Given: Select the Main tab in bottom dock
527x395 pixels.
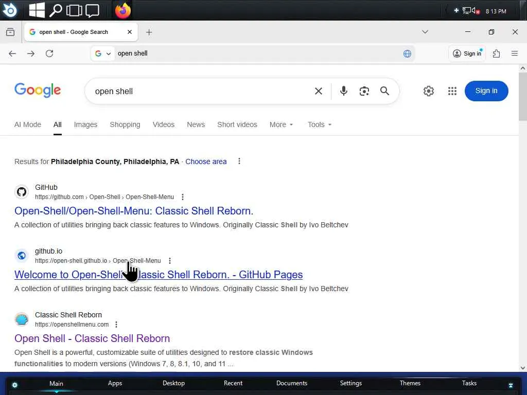Looking at the screenshot, I should pyautogui.click(x=56, y=384).
